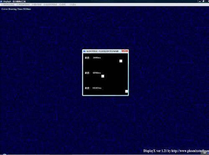Open the third menu, picture test
This screenshot has height=155, width=209.
36,5
